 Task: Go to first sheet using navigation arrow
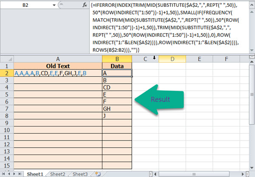tap(4, 174)
